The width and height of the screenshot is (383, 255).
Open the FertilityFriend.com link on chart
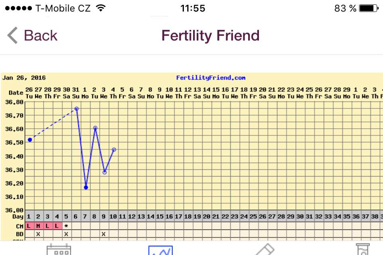coord(211,78)
